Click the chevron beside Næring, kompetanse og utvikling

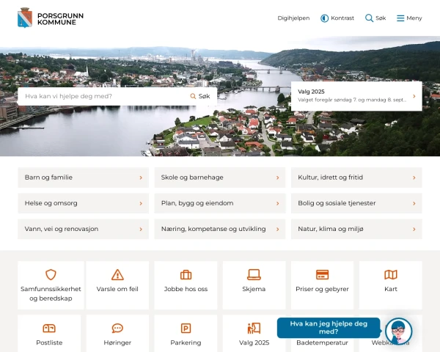click(x=277, y=230)
